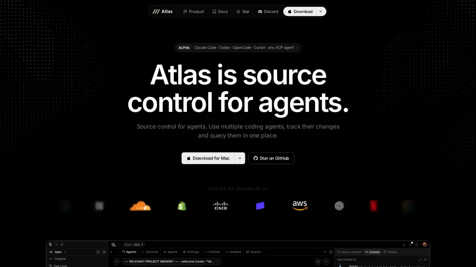Click the Cisco logo
The width and height of the screenshot is (476, 267).
(x=221, y=206)
